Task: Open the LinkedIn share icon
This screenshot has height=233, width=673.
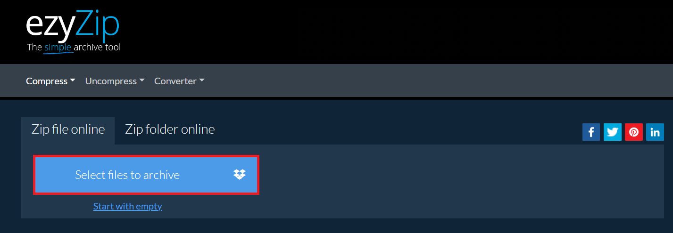Action: [x=655, y=132]
